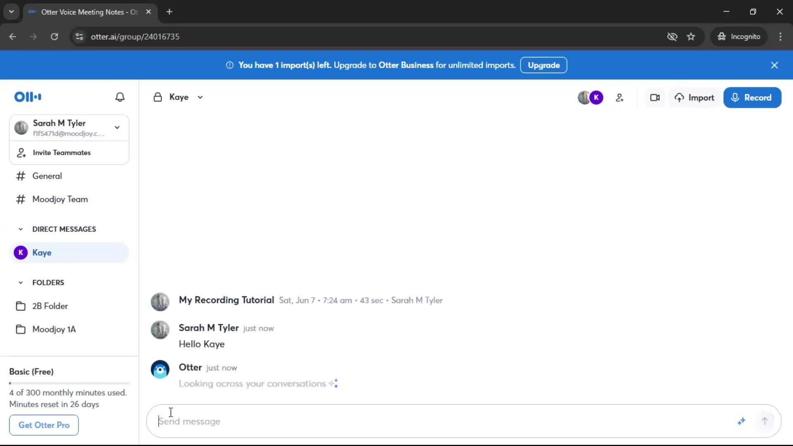Start a recording with Record
Viewport: 793px width, 446px height.
752,98
